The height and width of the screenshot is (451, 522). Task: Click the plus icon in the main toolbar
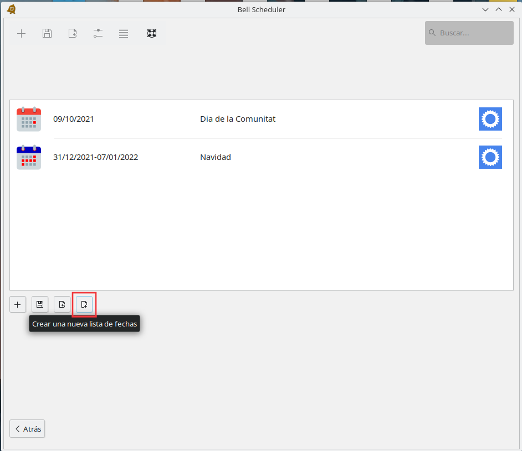pos(21,33)
